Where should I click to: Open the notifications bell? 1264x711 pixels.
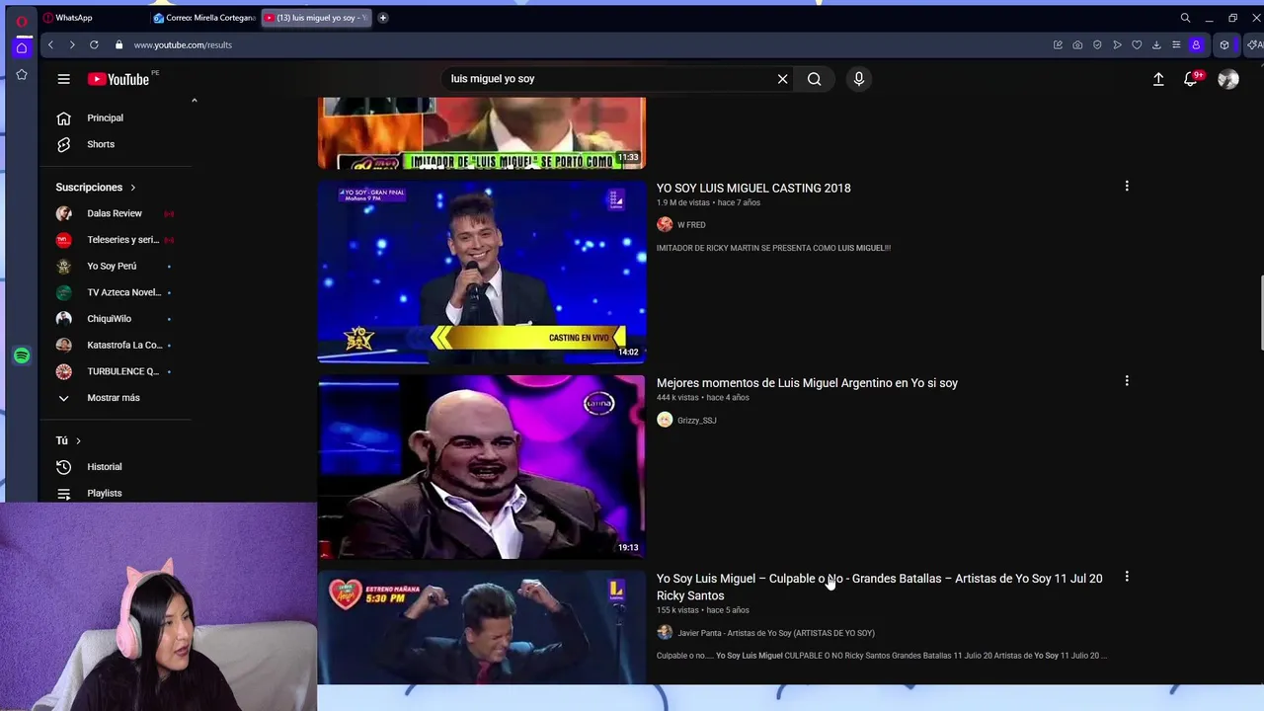(1191, 79)
